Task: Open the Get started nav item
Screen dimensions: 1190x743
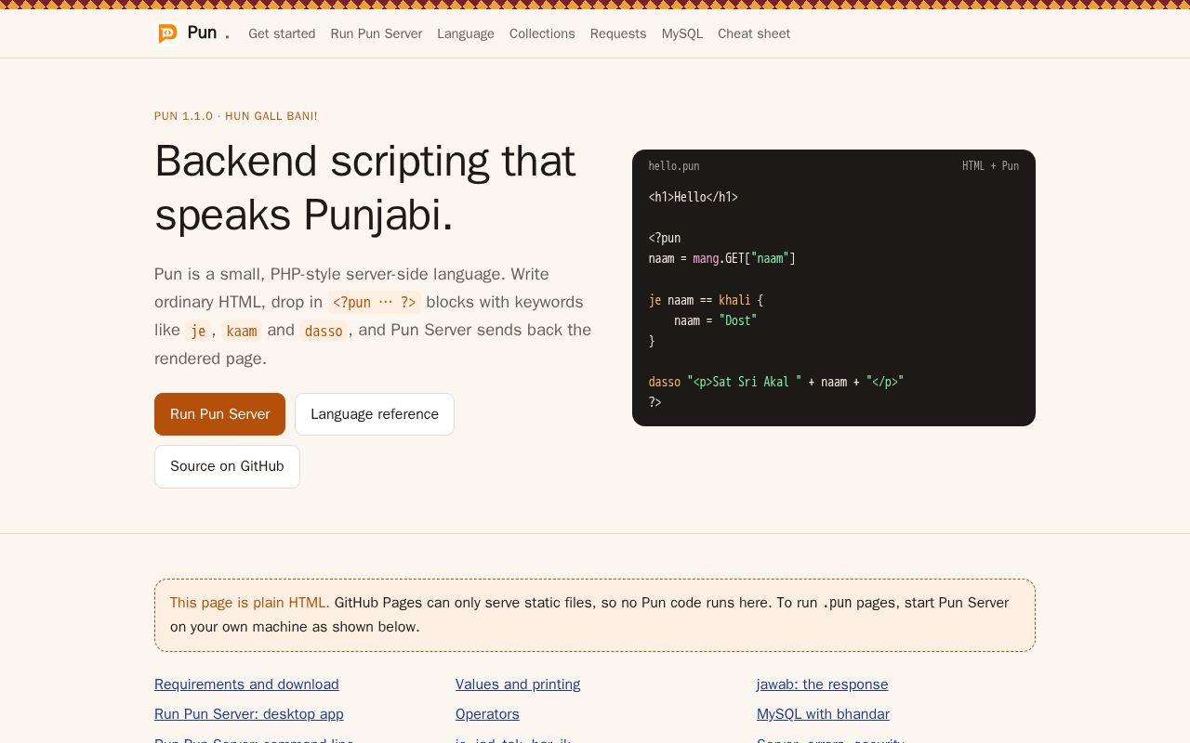Action: [x=282, y=33]
